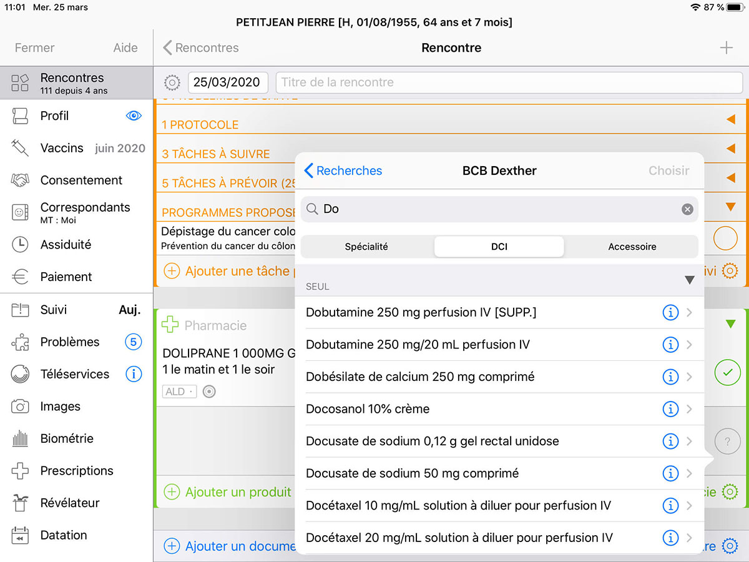
Task: Toggle the green checkmark on Doliprane
Action: [x=727, y=372]
